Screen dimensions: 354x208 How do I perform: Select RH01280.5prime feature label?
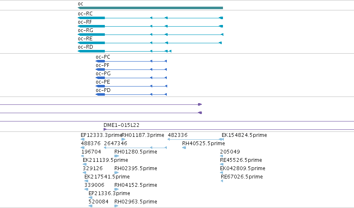[x=136, y=152]
